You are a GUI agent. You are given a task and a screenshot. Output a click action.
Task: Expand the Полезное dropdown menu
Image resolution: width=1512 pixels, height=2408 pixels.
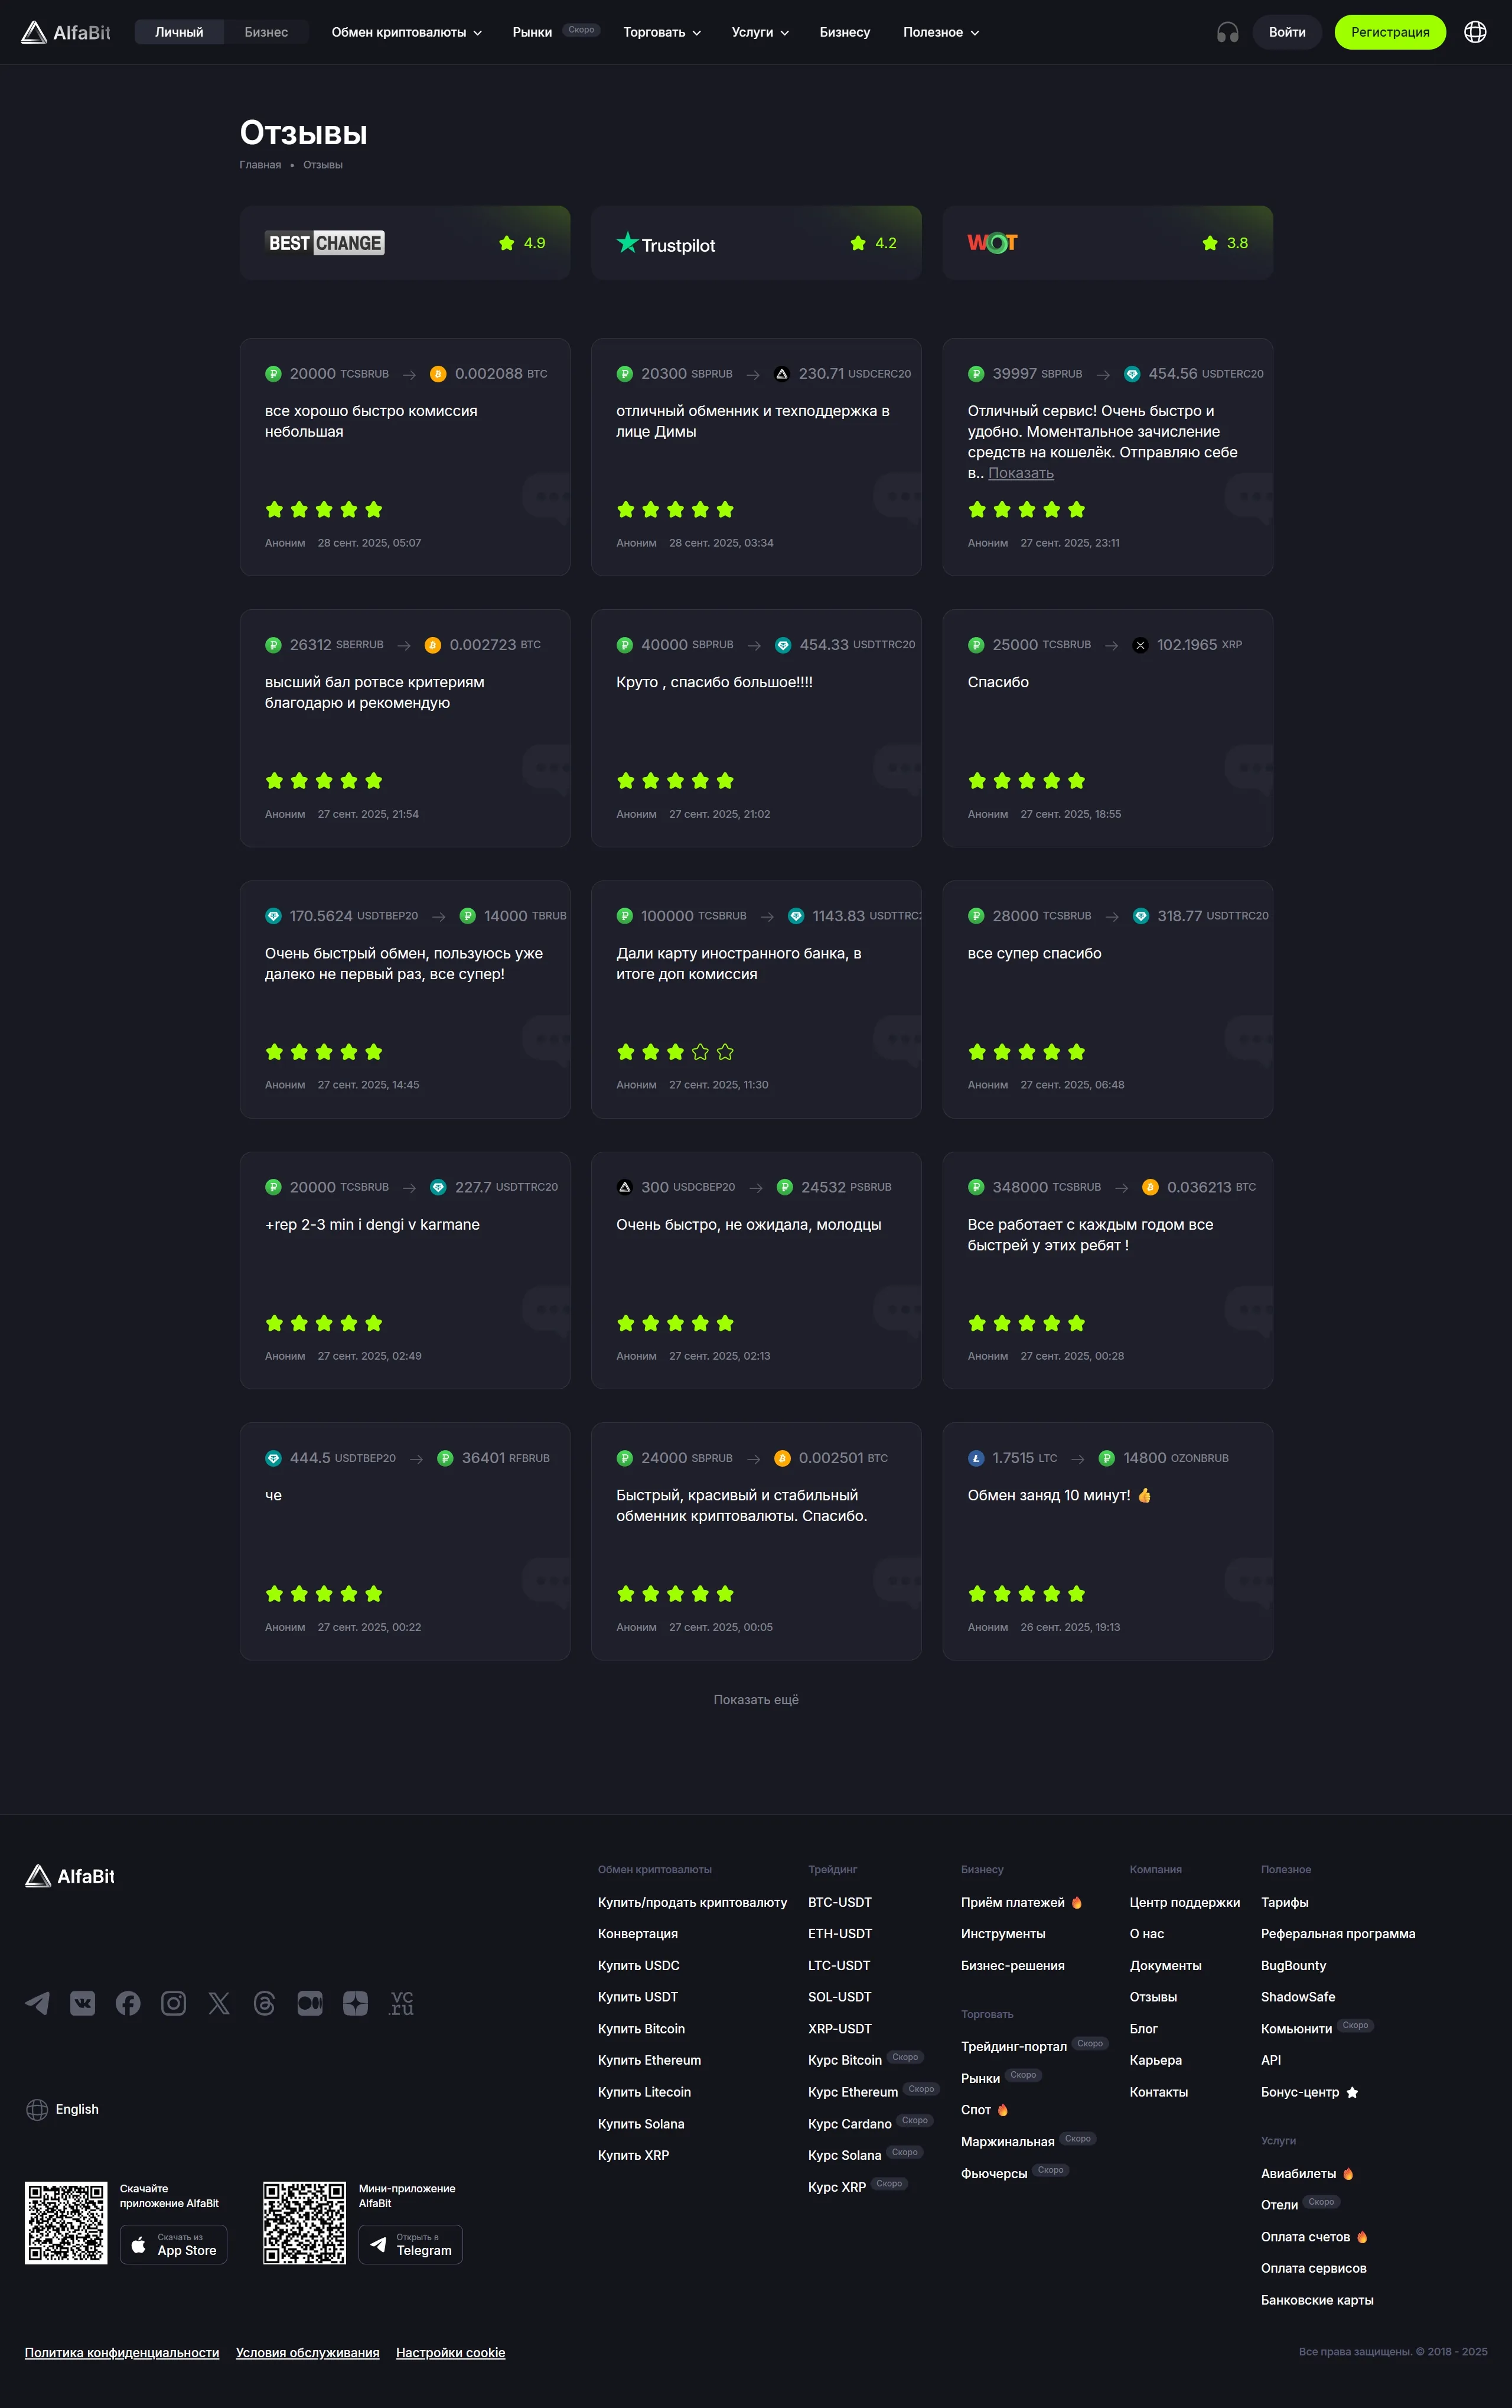point(940,32)
